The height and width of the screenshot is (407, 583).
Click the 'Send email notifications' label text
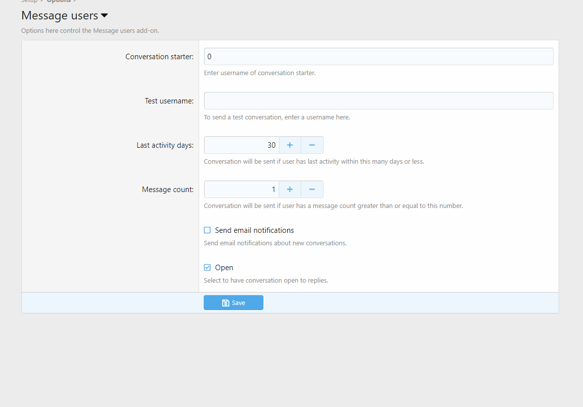coord(254,230)
